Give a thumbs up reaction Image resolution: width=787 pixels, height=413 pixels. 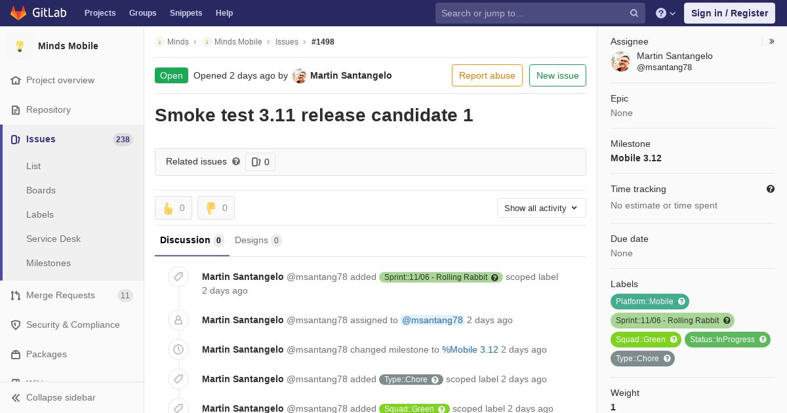pyautogui.click(x=173, y=208)
